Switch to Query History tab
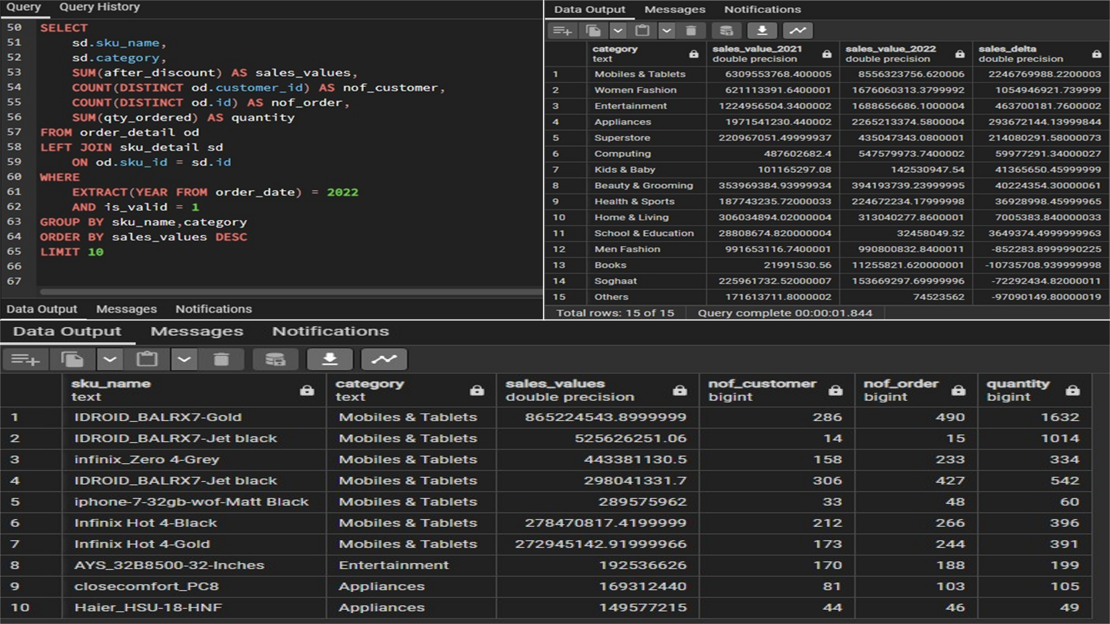The image size is (1110, 624). [x=99, y=7]
